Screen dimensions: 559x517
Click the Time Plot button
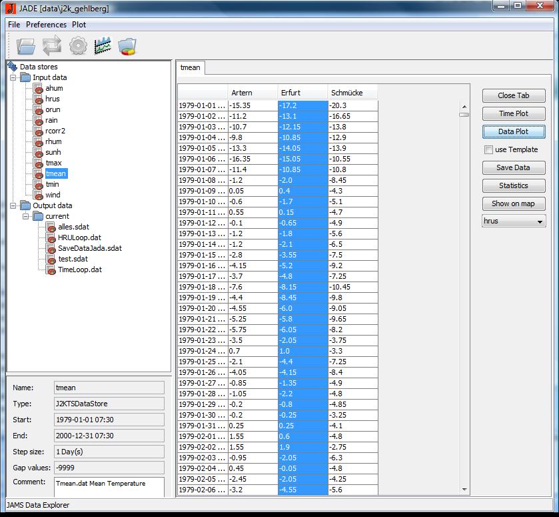click(x=513, y=113)
